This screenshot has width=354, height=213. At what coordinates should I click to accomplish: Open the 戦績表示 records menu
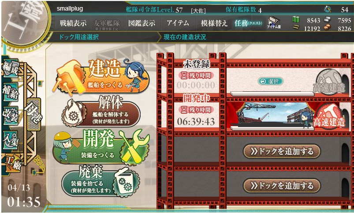[x=73, y=23]
